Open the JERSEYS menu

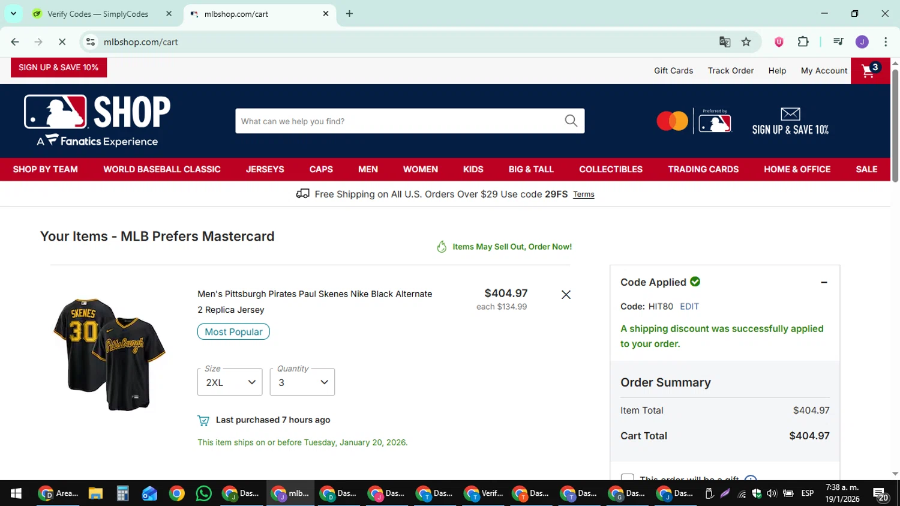(265, 169)
